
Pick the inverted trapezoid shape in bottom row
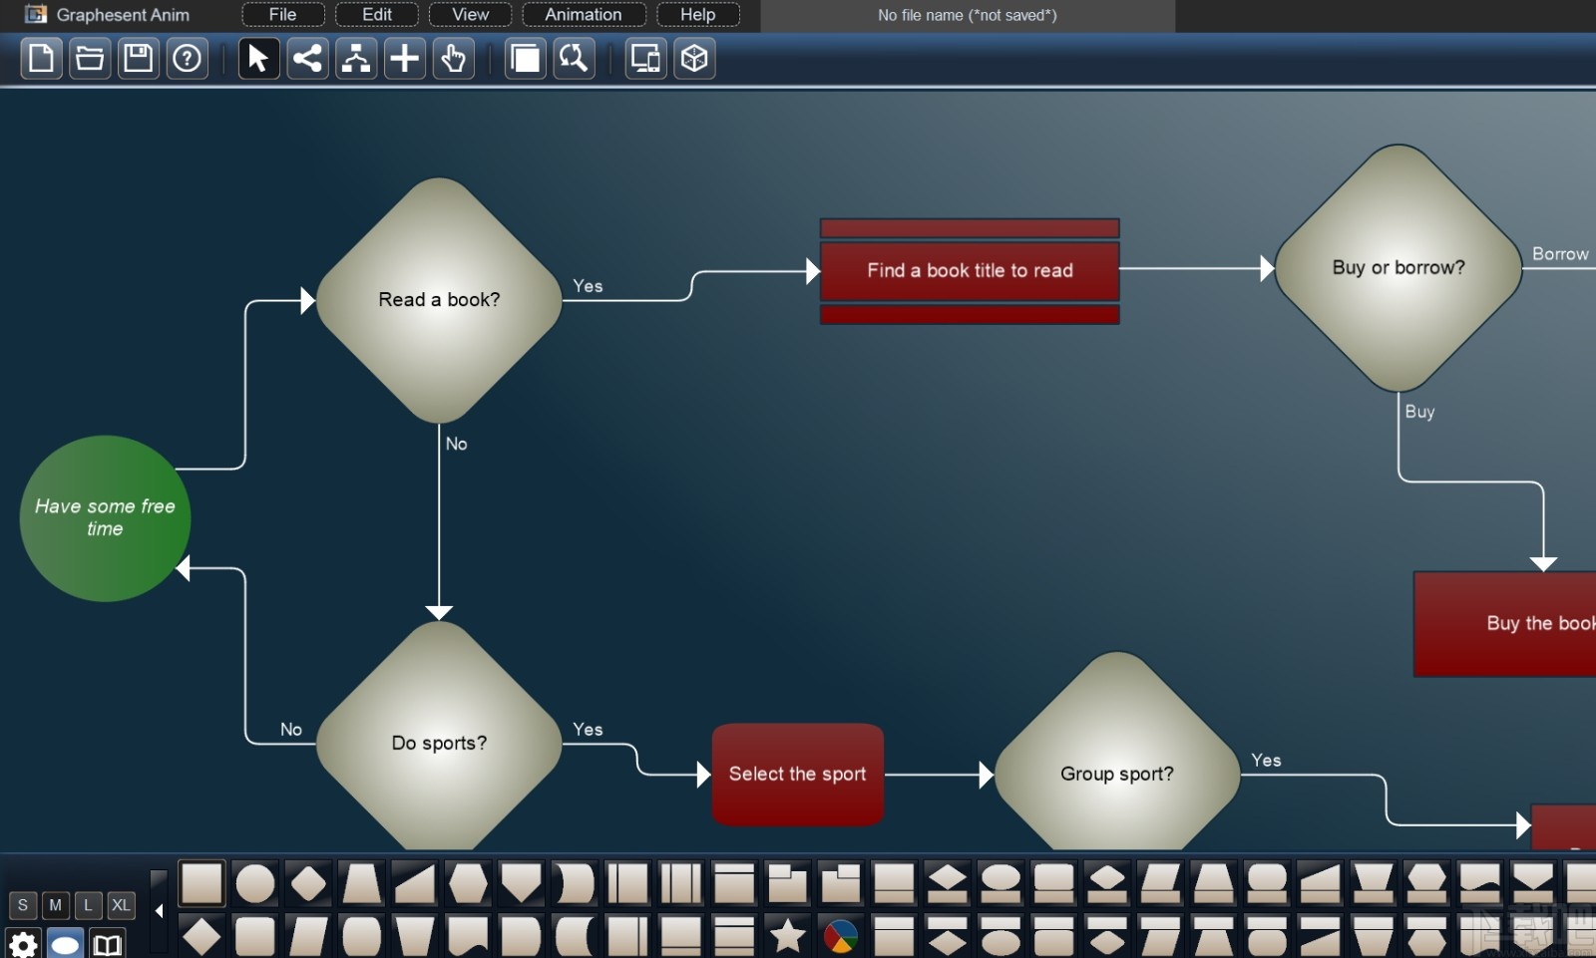pos(415,936)
